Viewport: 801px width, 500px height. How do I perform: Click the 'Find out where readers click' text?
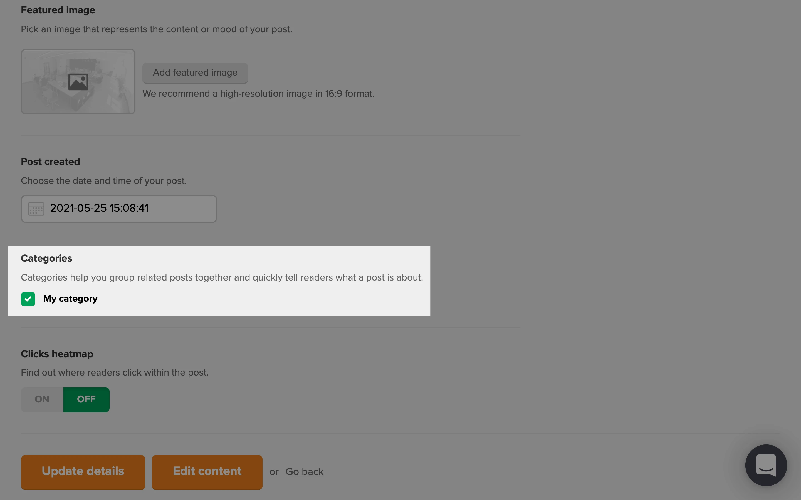point(115,373)
